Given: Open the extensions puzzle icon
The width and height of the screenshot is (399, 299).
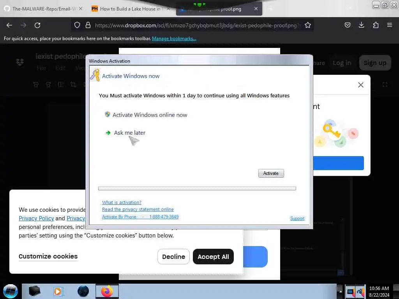Looking at the screenshot, I should pyautogui.click(x=376, y=25).
